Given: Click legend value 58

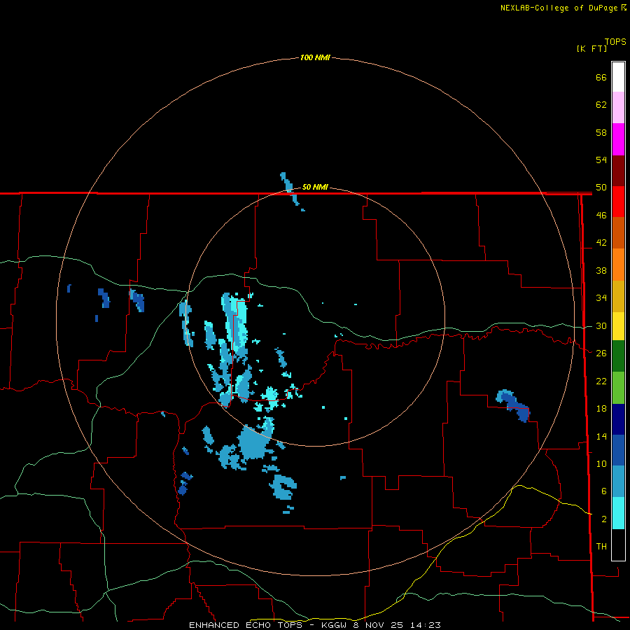Looking at the screenshot, I should (x=601, y=132).
